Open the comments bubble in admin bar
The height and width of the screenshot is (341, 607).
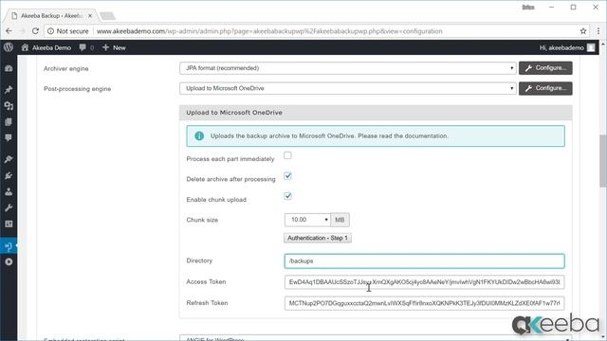(86, 47)
